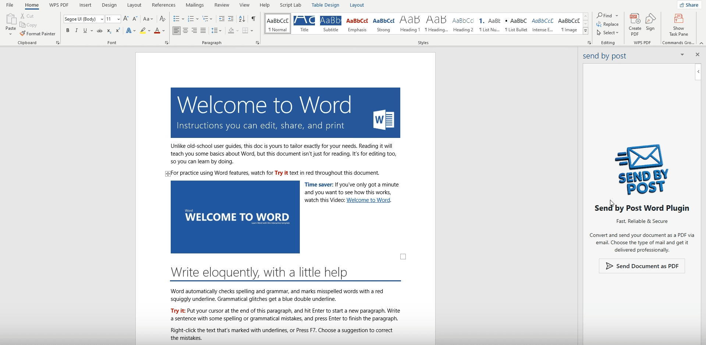
Task: Open the Table Design tab
Action: click(325, 5)
